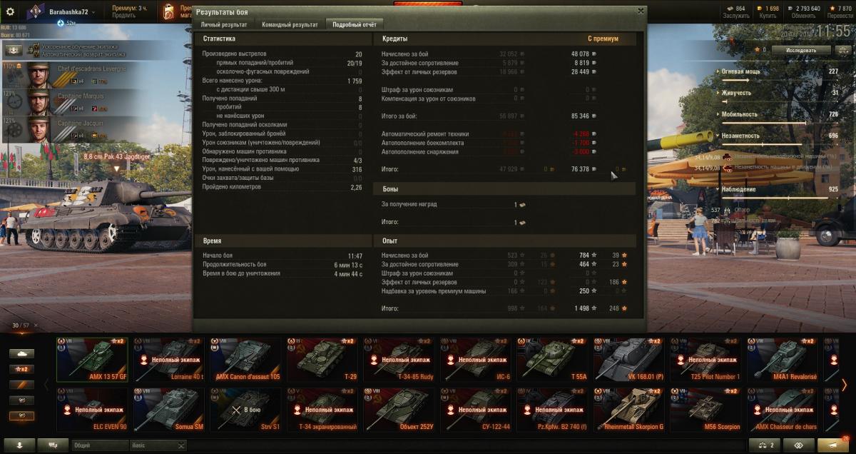Image resolution: width=856 pixels, height=454 pixels.
Task: Click Заслужить bonds link
Action: point(736,16)
